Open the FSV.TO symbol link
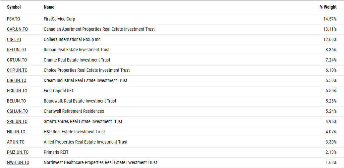 click(x=13, y=19)
